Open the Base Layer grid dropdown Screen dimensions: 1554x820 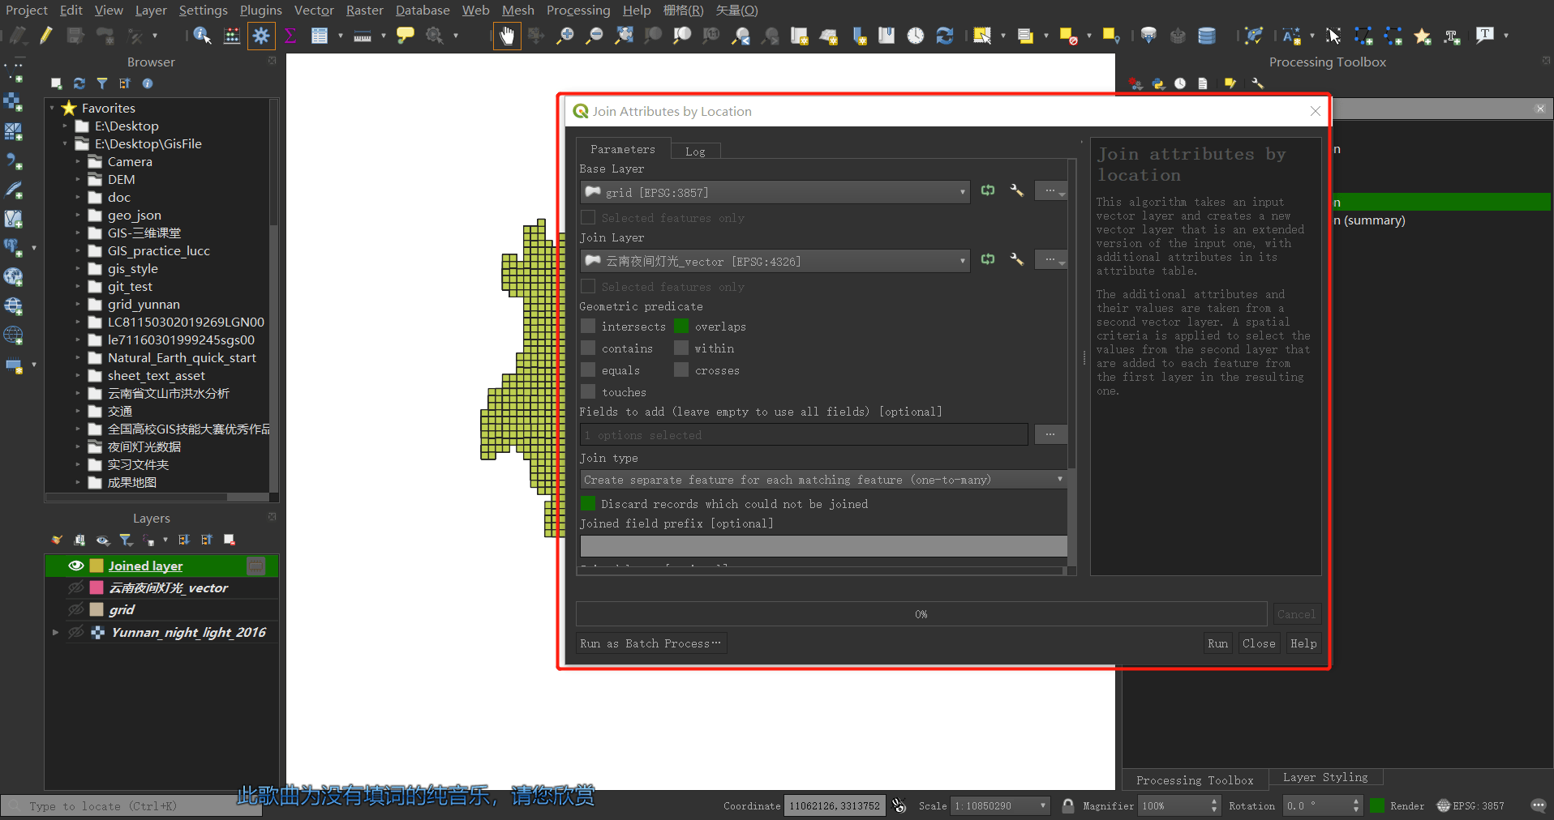tap(775, 192)
